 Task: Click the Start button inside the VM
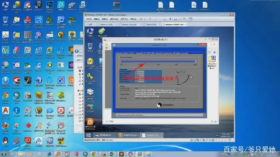pos(88,135)
